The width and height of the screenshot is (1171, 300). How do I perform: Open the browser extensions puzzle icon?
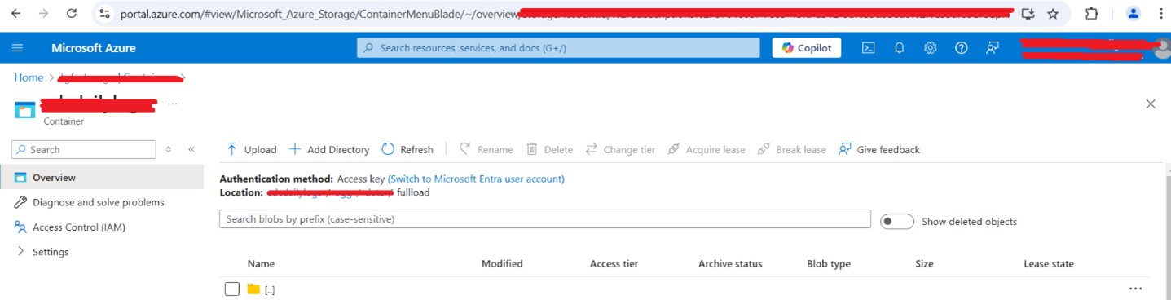click(1092, 14)
